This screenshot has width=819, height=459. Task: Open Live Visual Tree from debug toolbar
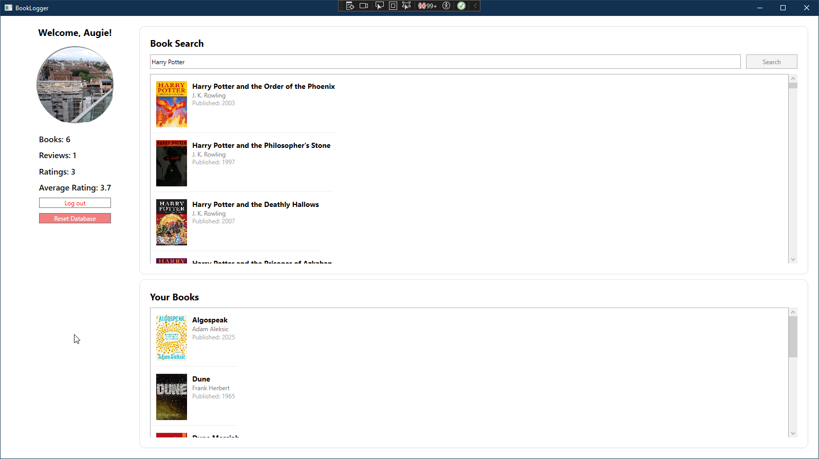click(x=350, y=6)
